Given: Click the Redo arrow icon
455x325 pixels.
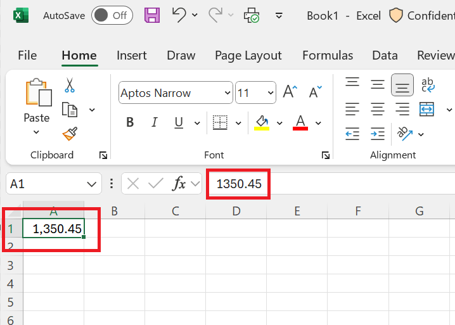Looking at the screenshot, I should point(215,15).
